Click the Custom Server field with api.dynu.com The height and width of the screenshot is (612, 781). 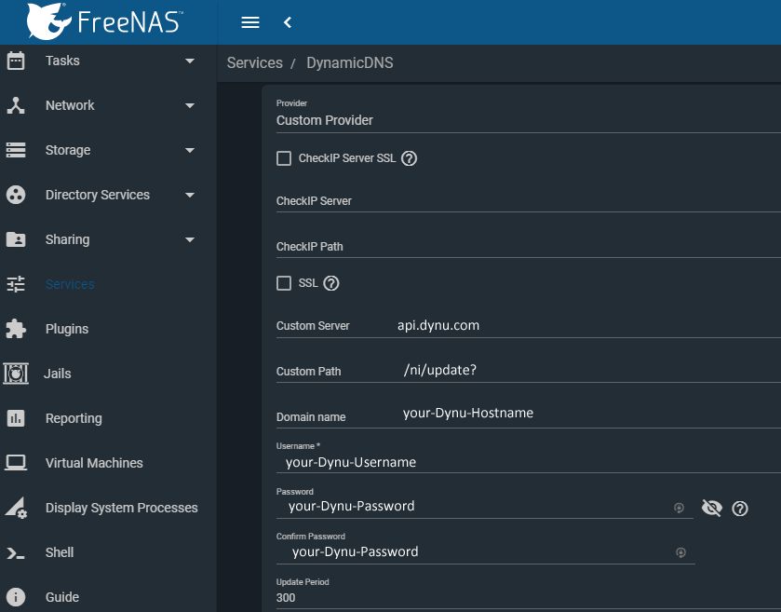pyautogui.click(x=529, y=325)
